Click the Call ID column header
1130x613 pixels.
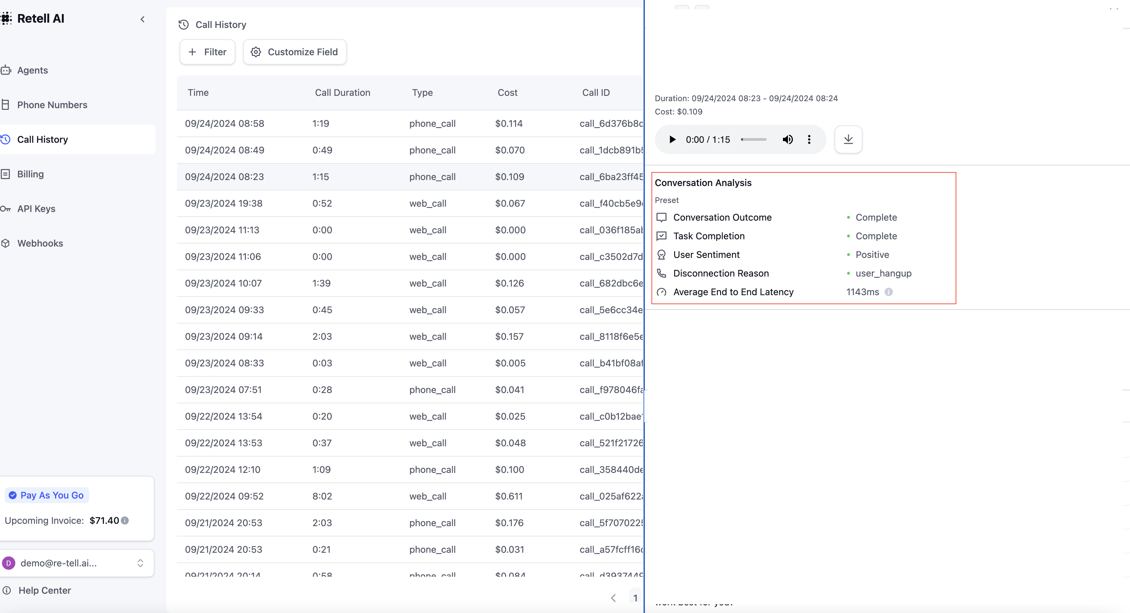click(x=596, y=93)
